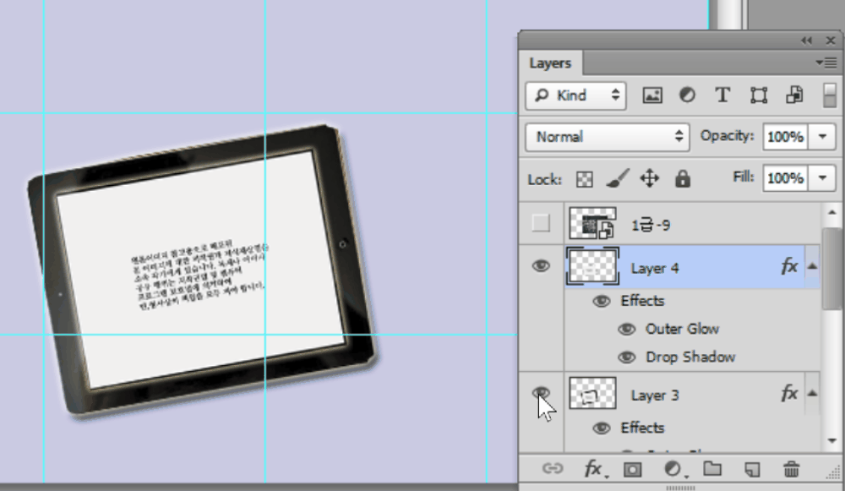Show the hidden 1급-9 layer
845x491 pixels.
pos(541,223)
